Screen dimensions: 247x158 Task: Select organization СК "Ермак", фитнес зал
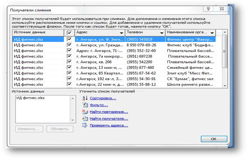point(190,79)
